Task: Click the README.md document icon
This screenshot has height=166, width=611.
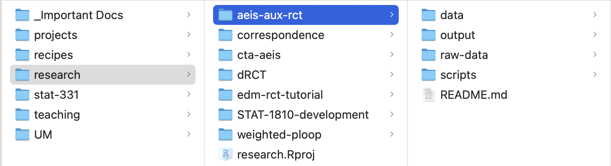Action: click(x=429, y=95)
